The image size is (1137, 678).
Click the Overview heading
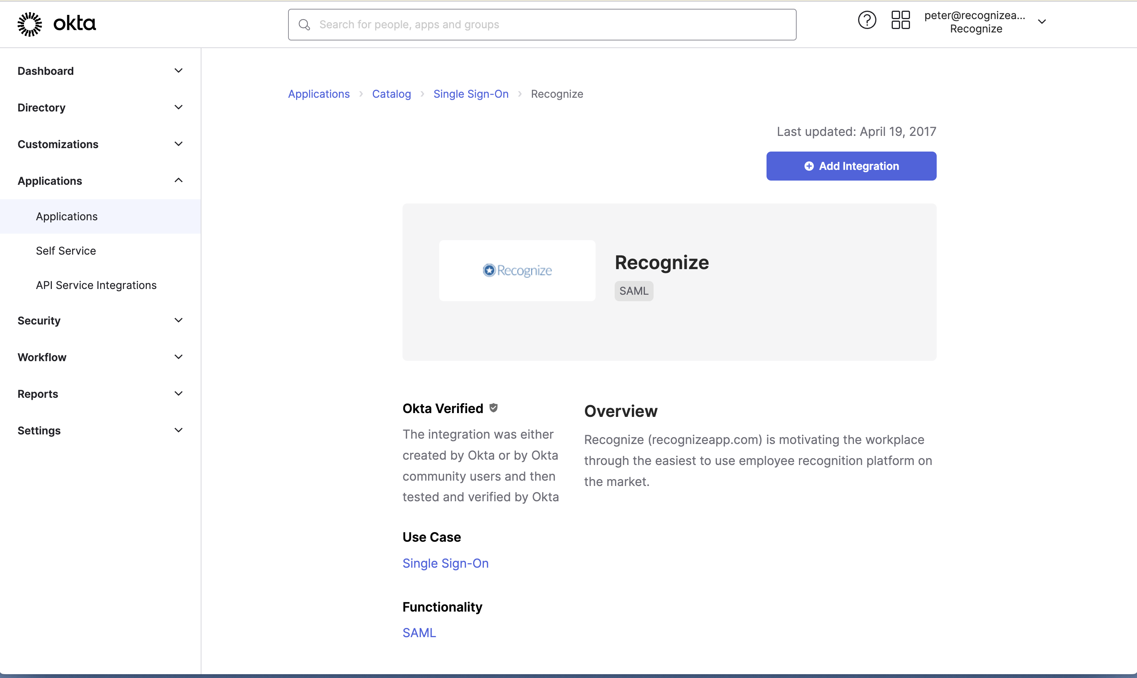click(620, 411)
